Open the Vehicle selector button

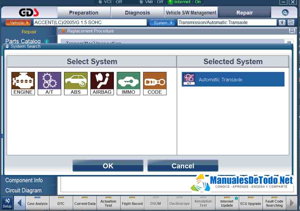tap(18, 22)
